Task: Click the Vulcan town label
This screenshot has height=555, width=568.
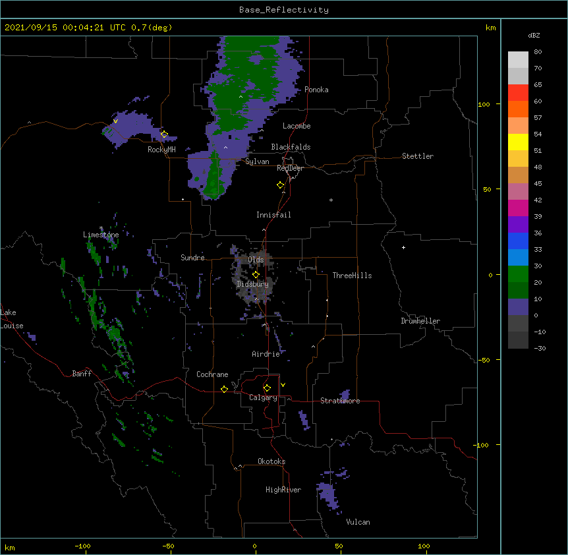Action: pos(358,522)
